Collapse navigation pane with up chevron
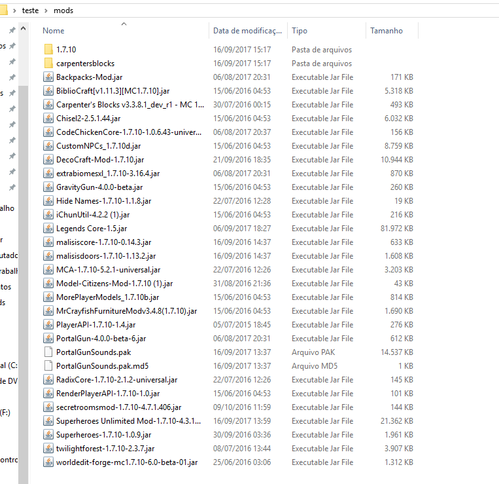 [24, 28]
